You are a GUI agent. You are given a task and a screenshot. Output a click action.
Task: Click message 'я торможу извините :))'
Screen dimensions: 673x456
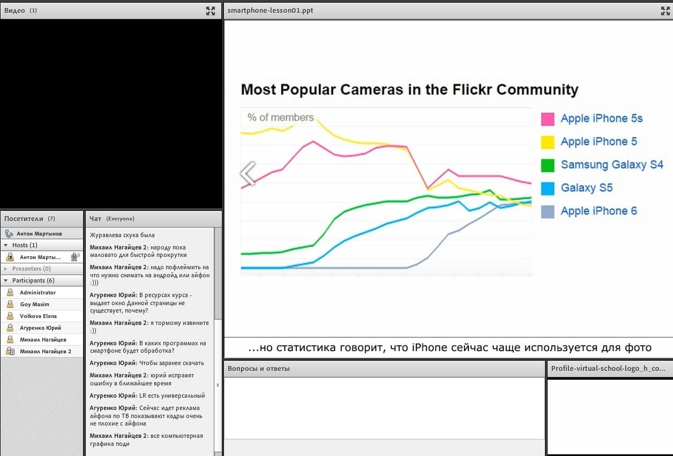click(149, 327)
